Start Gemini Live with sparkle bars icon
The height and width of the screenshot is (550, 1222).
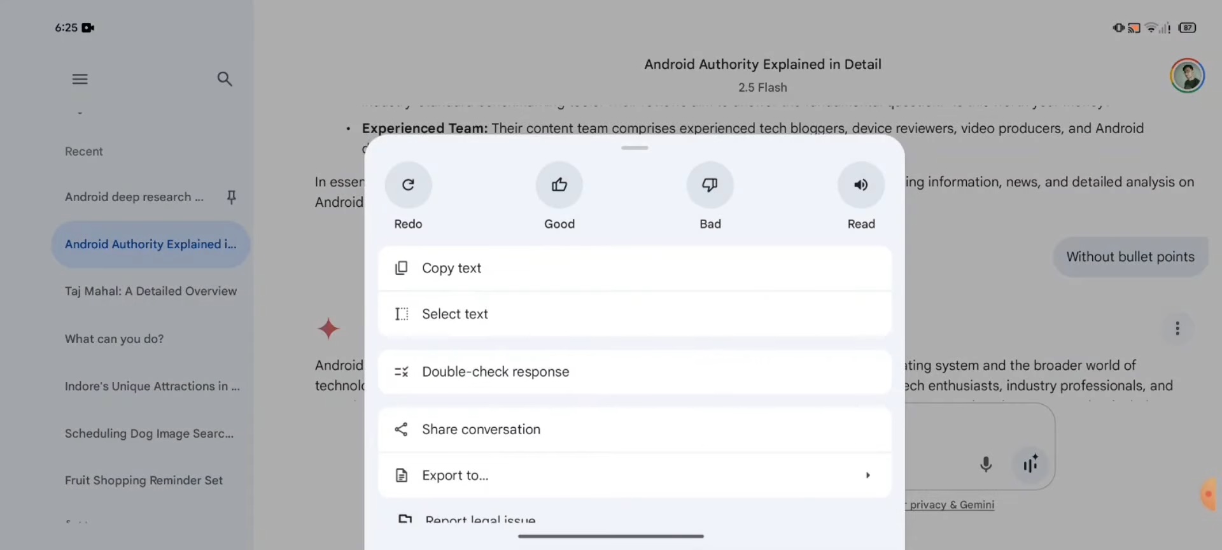1030,464
